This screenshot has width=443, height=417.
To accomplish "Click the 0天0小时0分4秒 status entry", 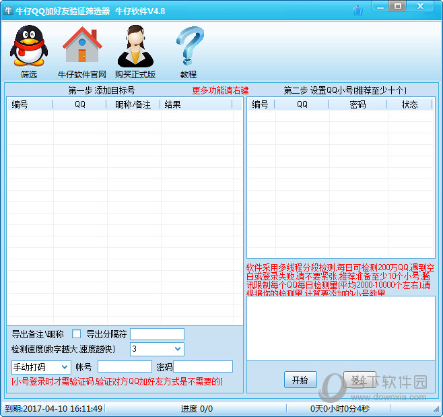I will point(340,408).
